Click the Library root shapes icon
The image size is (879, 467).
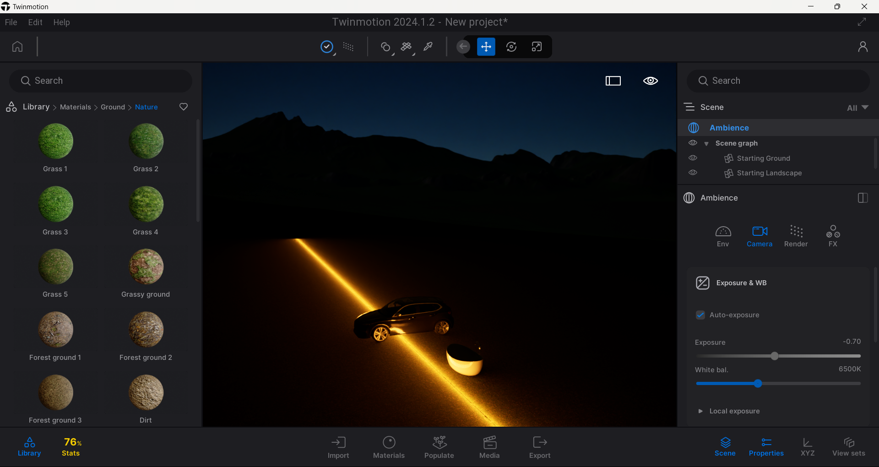[11, 107]
